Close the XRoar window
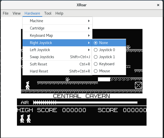This screenshot has height=138, width=164. (x=158, y=5)
